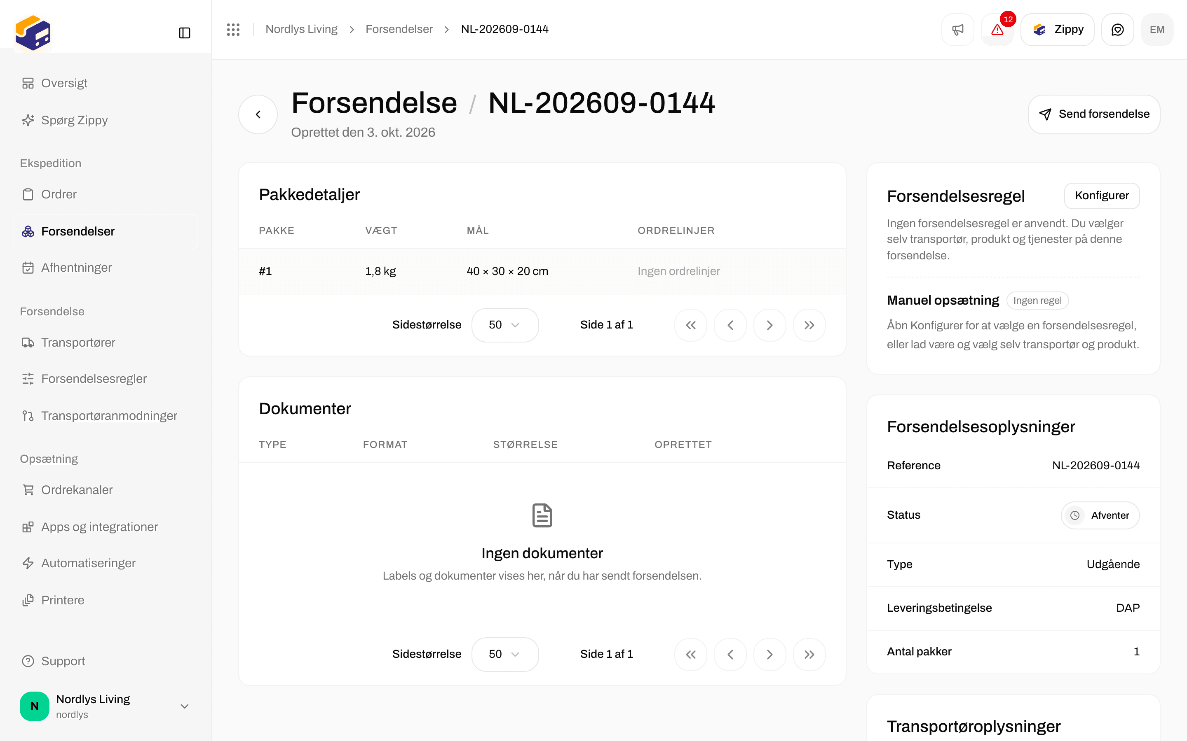1187x741 pixels.
Task: Click the empty documents file icon
Action: (x=542, y=515)
